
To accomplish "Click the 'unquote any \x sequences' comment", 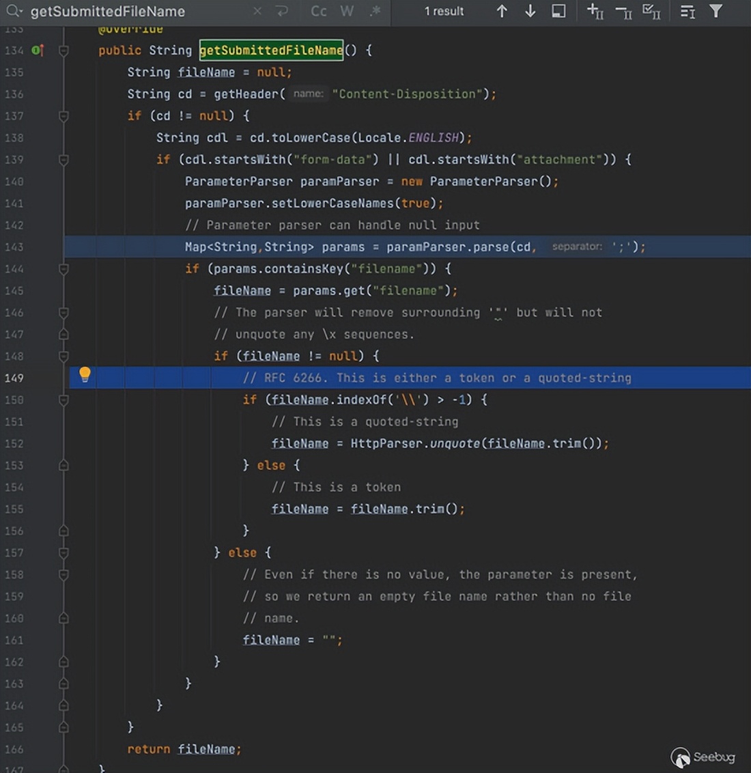I will pyautogui.click(x=314, y=335).
